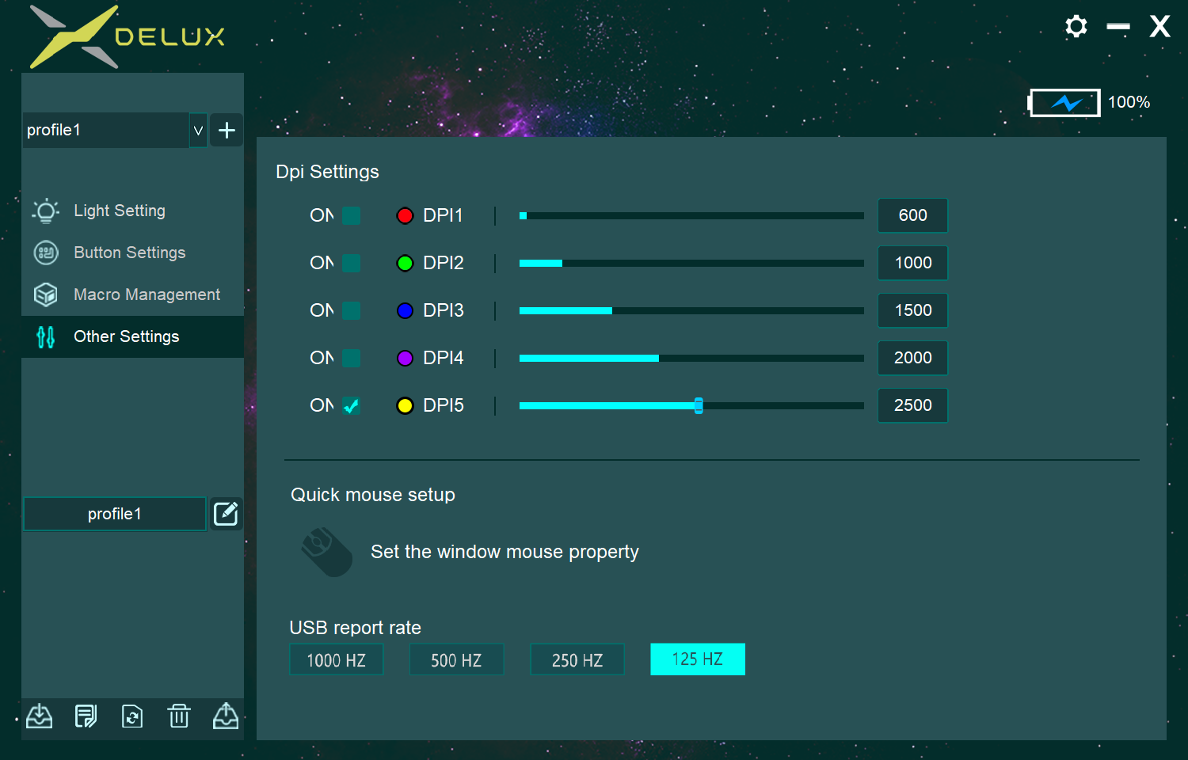Open Macro Management section
The image size is (1188, 760).
pyautogui.click(x=147, y=294)
